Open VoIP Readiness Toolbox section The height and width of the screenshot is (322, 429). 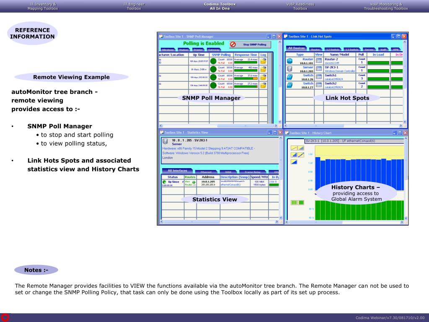(x=300, y=6)
